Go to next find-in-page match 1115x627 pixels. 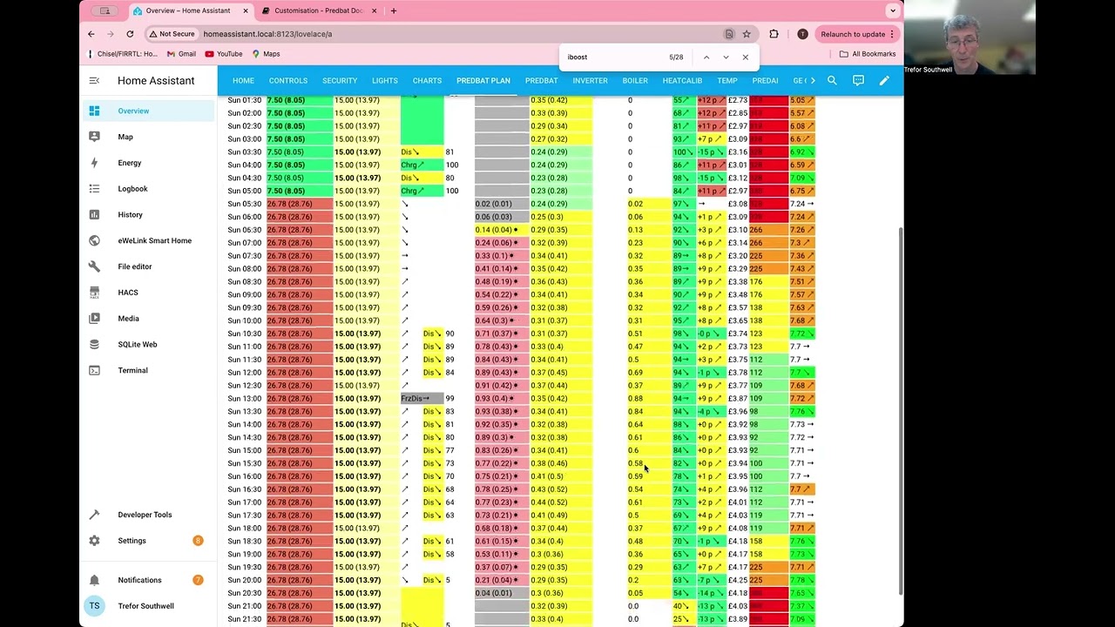[726, 57]
